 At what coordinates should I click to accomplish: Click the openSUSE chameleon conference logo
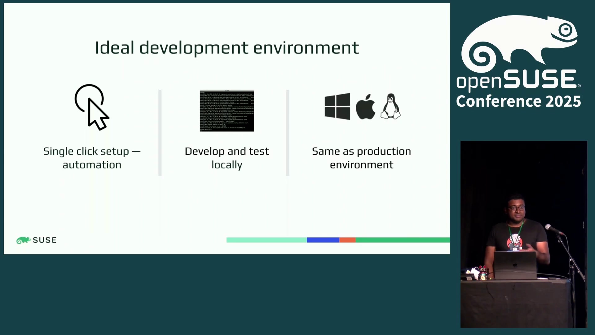[519, 43]
